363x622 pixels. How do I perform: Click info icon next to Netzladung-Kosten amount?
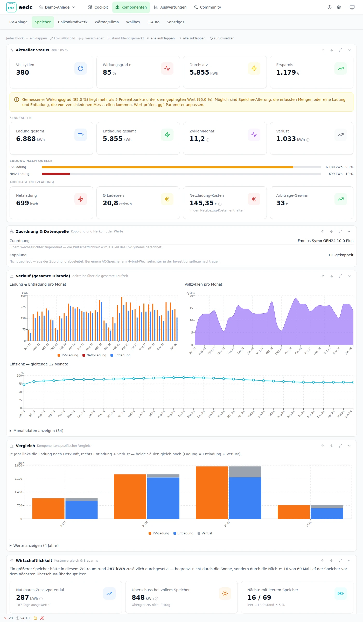click(x=220, y=204)
